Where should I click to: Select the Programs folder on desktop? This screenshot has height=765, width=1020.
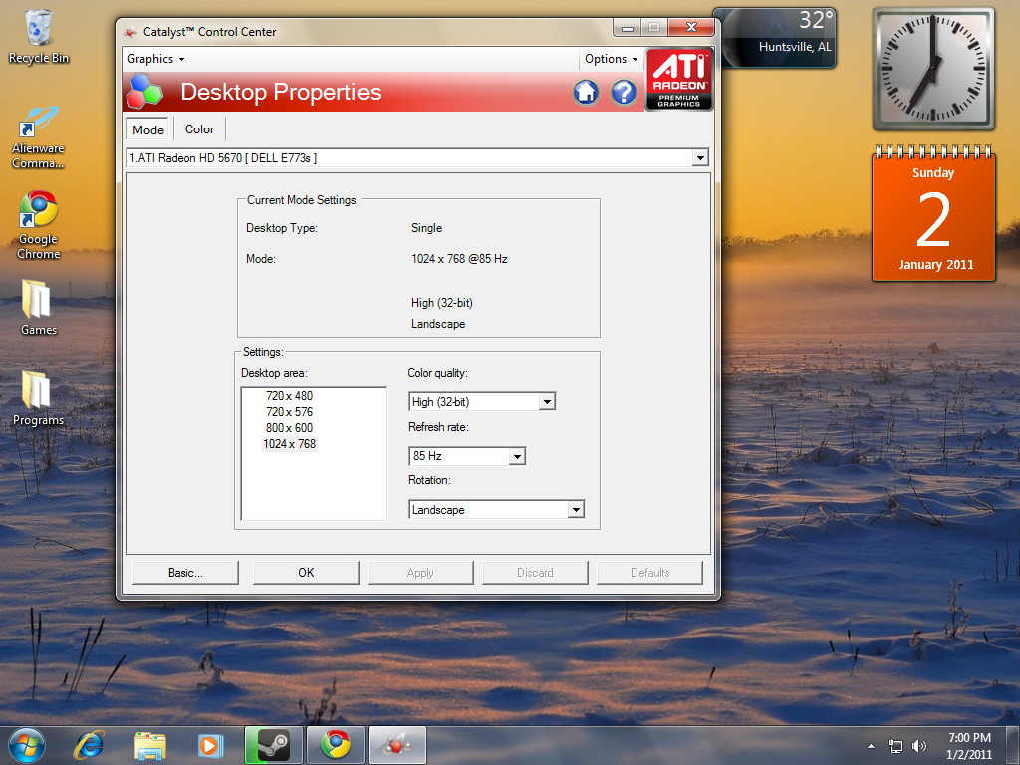39,397
